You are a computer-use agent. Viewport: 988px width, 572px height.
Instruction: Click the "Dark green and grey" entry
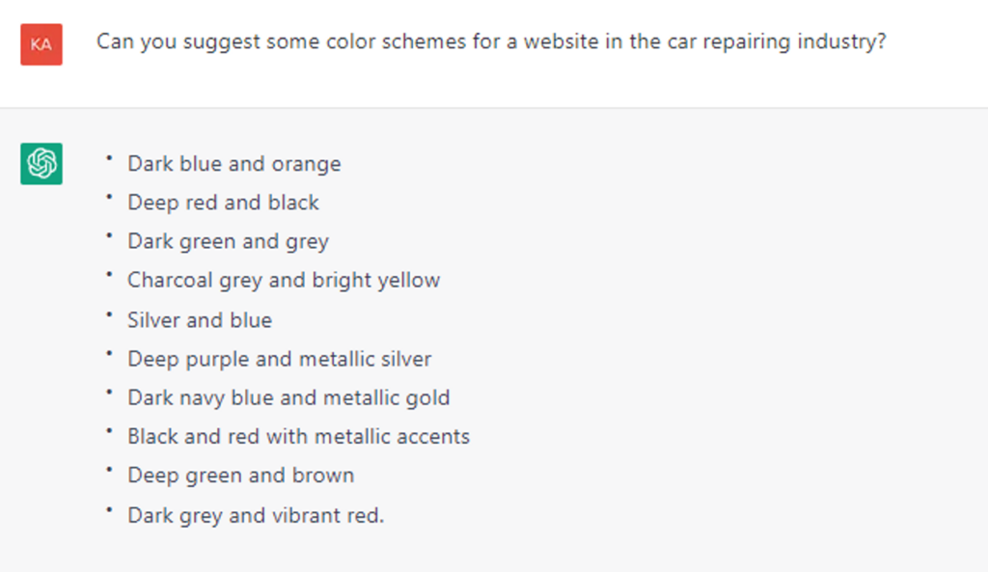click(x=228, y=241)
